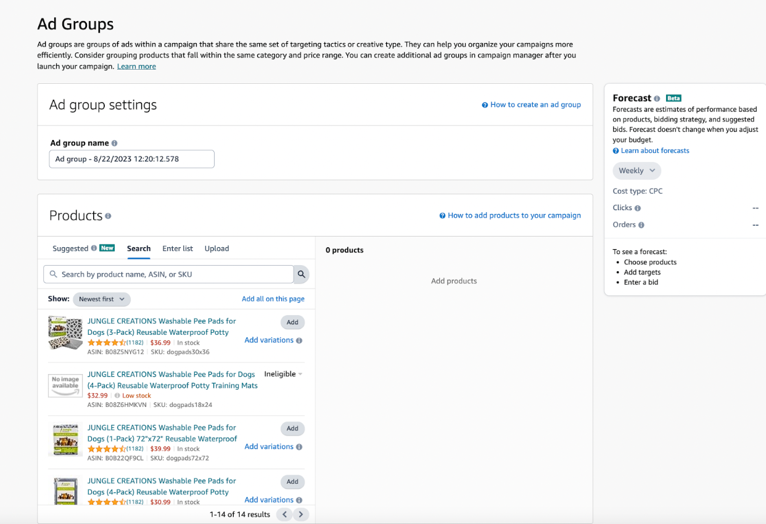Add the 3-Pack Pee Pads product
The height and width of the screenshot is (524, 766).
(292, 322)
